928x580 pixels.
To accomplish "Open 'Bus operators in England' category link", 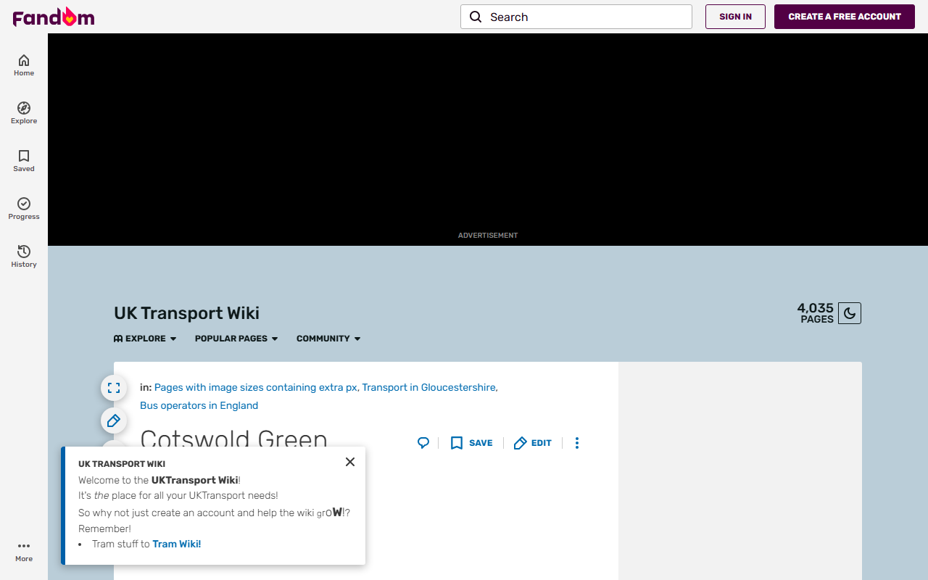I will pos(199,405).
